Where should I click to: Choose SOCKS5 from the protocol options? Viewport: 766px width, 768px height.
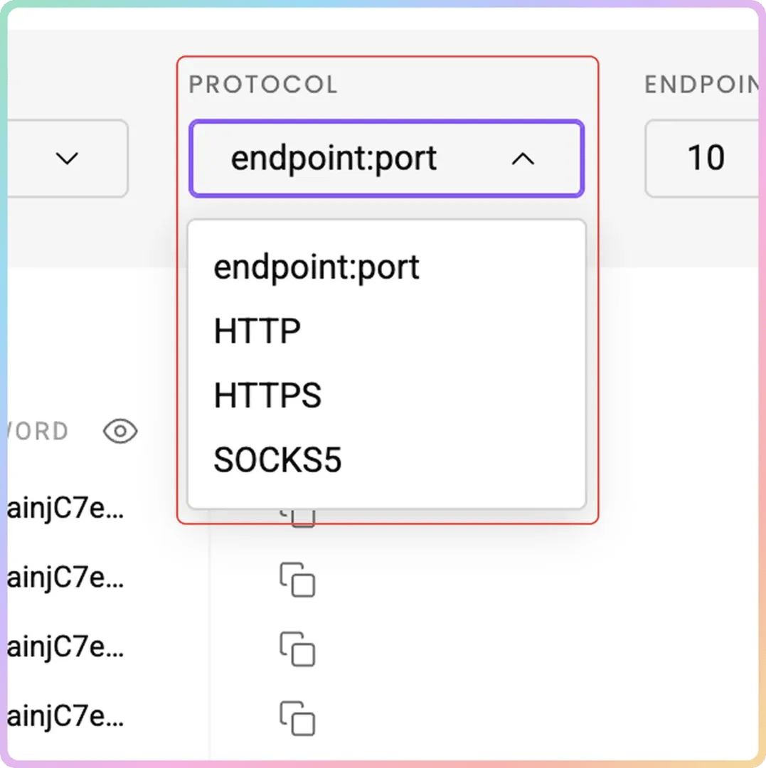pyautogui.click(x=277, y=460)
